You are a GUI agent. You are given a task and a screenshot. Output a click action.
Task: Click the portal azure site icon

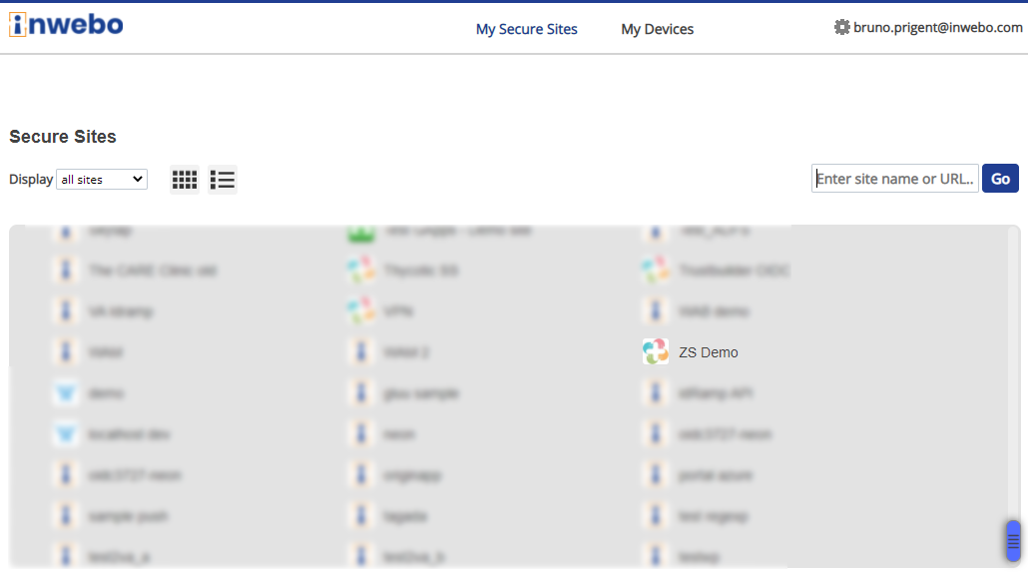click(656, 475)
